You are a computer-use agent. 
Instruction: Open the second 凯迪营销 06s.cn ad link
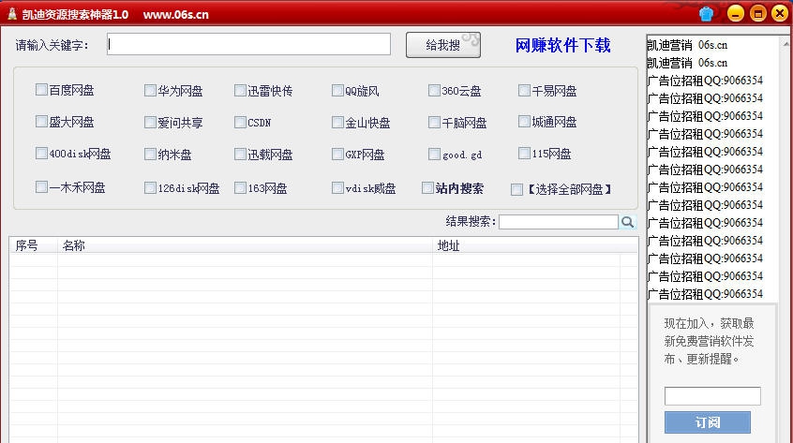[x=687, y=63]
